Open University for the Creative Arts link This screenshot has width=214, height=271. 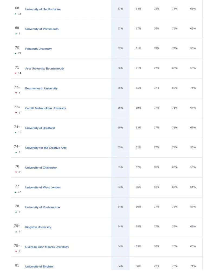coord(46,148)
